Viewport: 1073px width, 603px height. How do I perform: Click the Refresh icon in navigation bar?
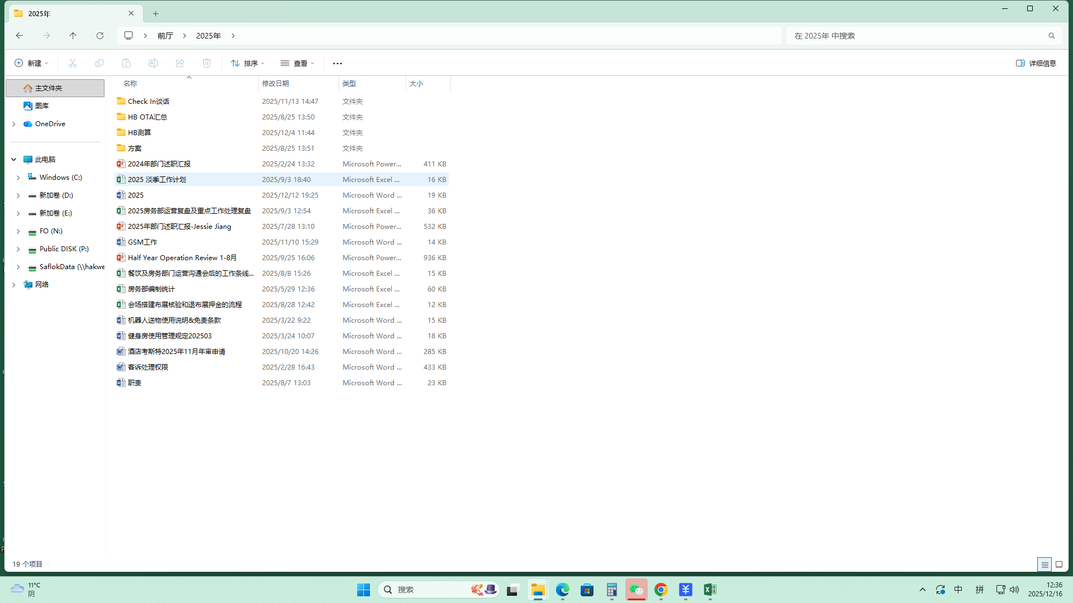click(100, 36)
